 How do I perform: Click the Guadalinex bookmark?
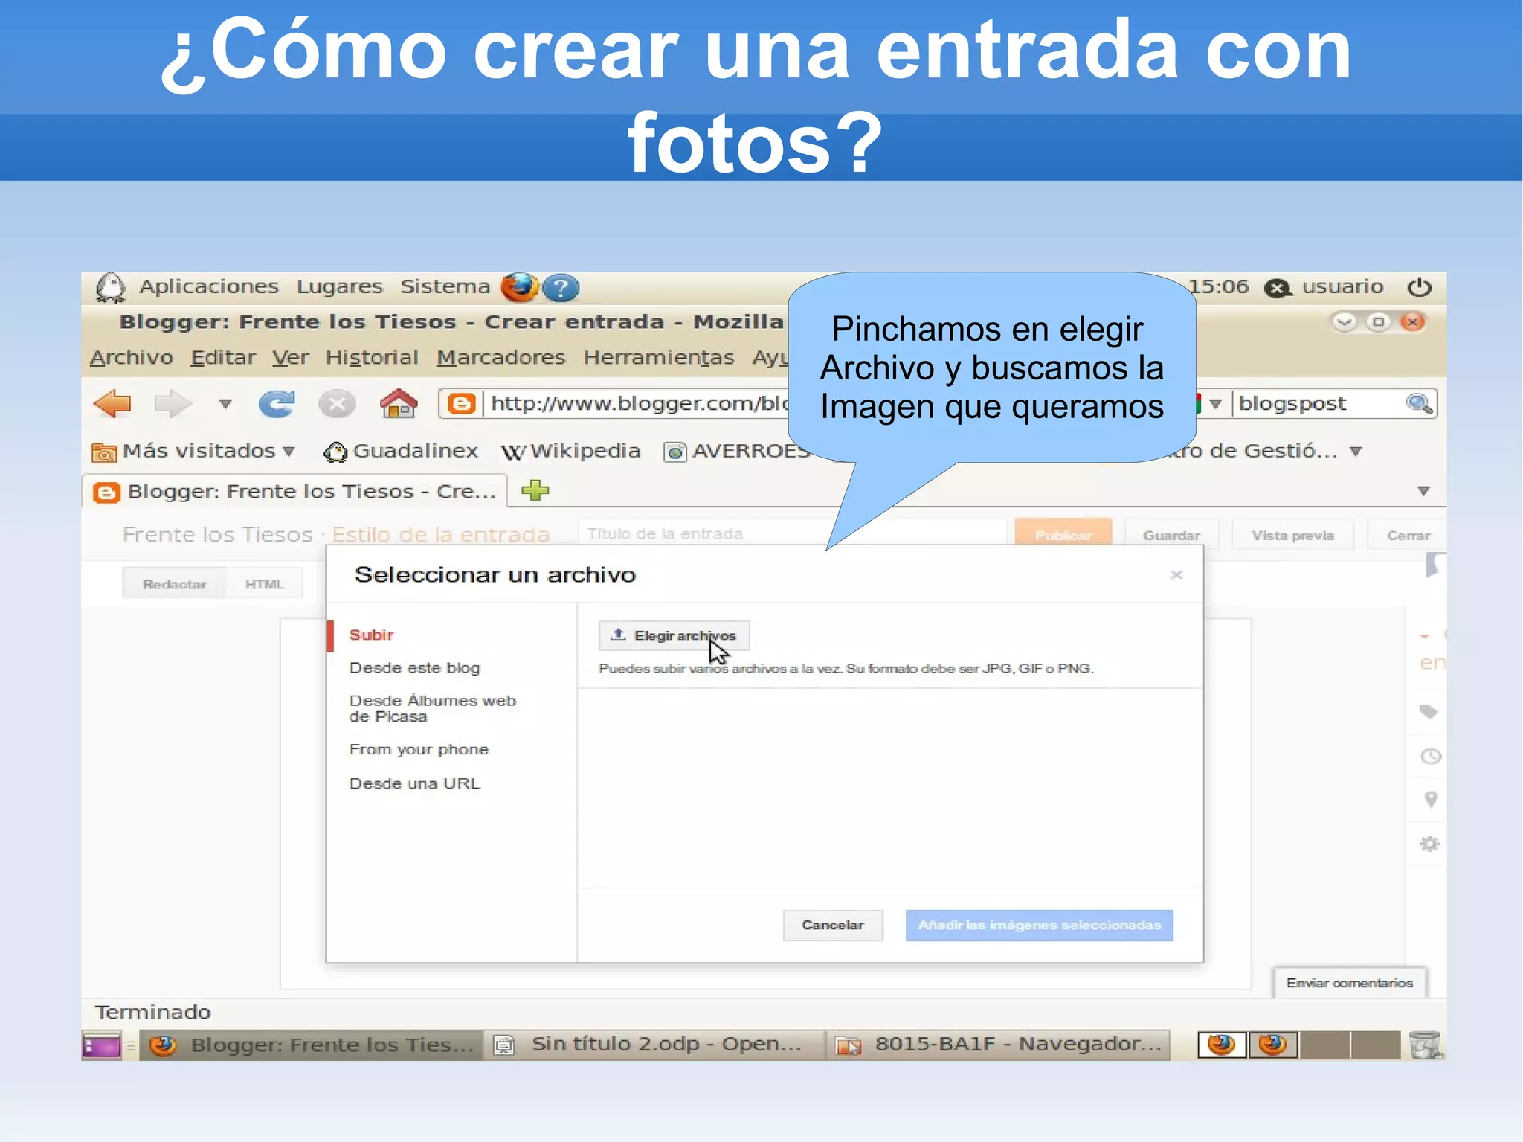point(401,452)
